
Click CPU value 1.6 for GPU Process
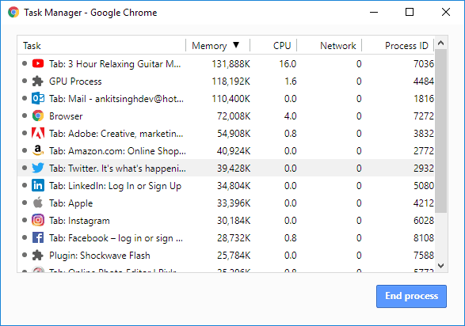(291, 81)
